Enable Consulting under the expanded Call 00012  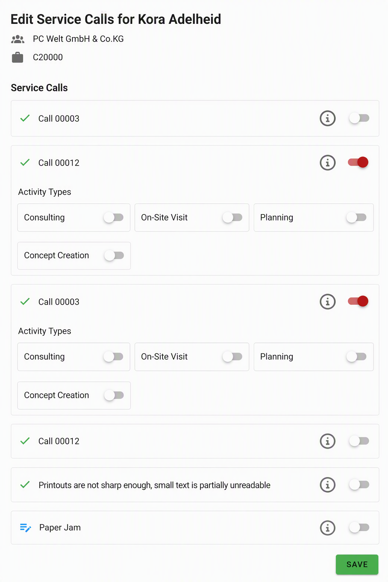coord(114,217)
